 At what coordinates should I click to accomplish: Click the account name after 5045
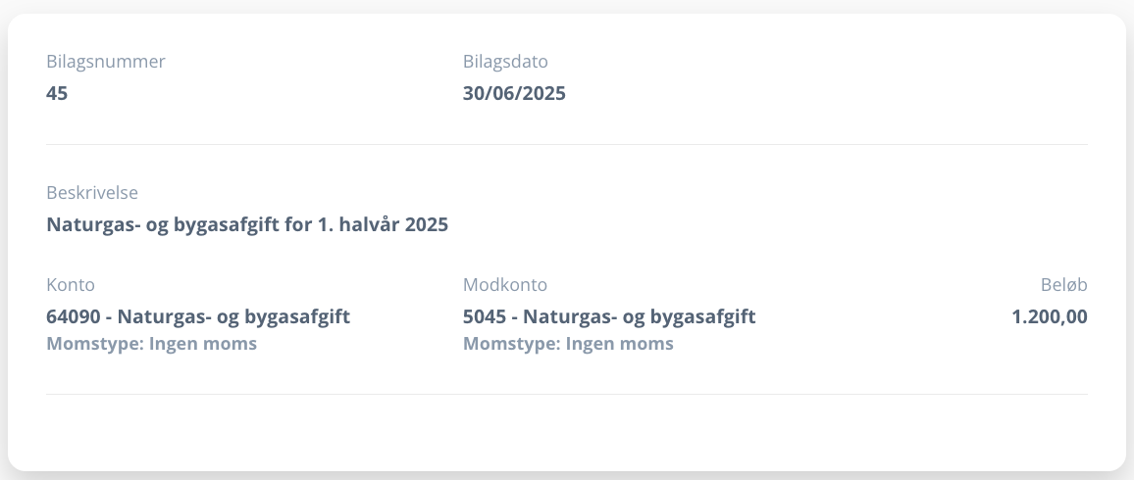(x=640, y=316)
